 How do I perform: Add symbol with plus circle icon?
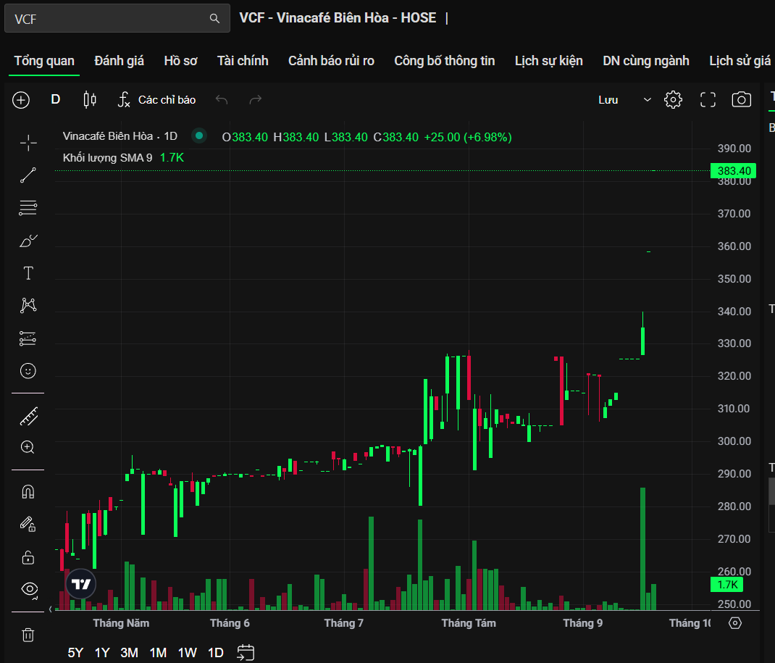coord(21,100)
